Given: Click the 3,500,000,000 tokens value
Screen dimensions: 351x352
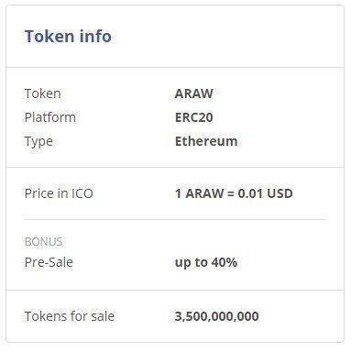Looking at the screenshot, I should pyautogui.click(x=217, y=316).
